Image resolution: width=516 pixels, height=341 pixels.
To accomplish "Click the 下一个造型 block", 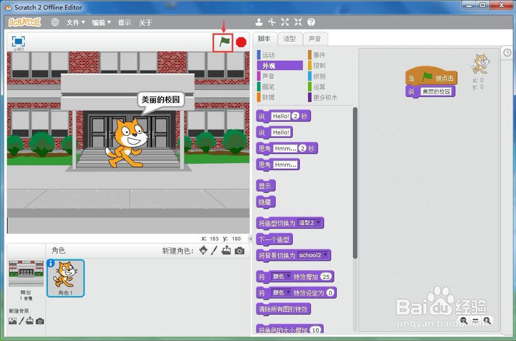I will click(x=274, y=239).
